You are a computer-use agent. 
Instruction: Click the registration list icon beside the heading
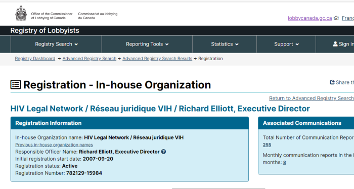coord(16,85)
